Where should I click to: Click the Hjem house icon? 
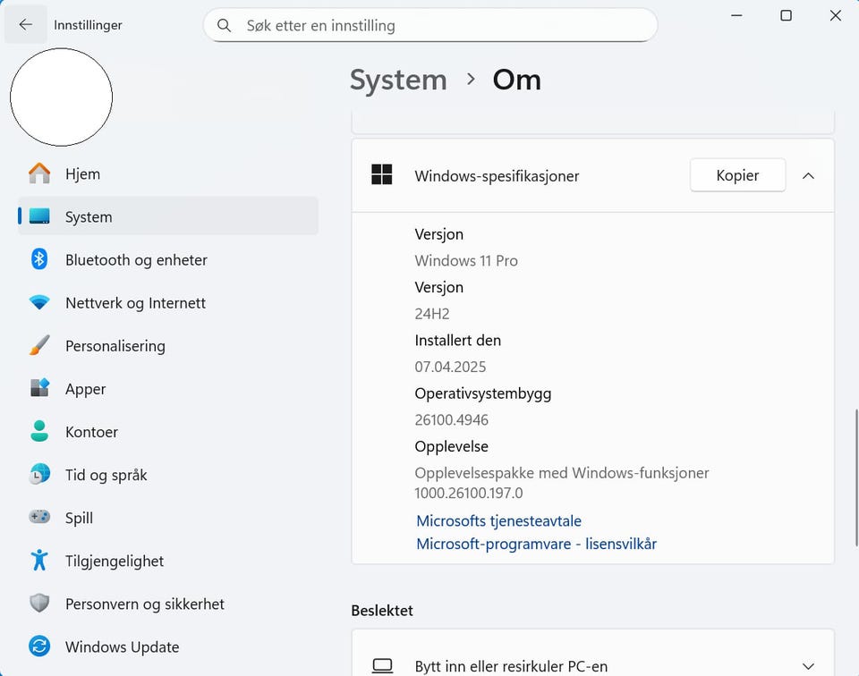[39, 173]
